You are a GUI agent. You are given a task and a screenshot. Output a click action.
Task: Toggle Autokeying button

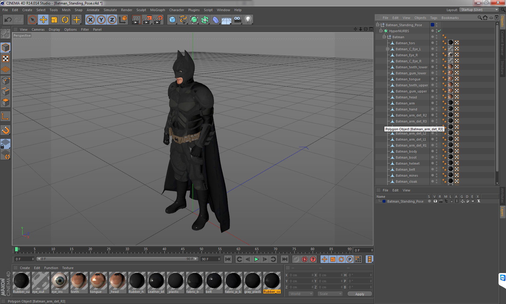pyautogui.click(x=305, y=259)
